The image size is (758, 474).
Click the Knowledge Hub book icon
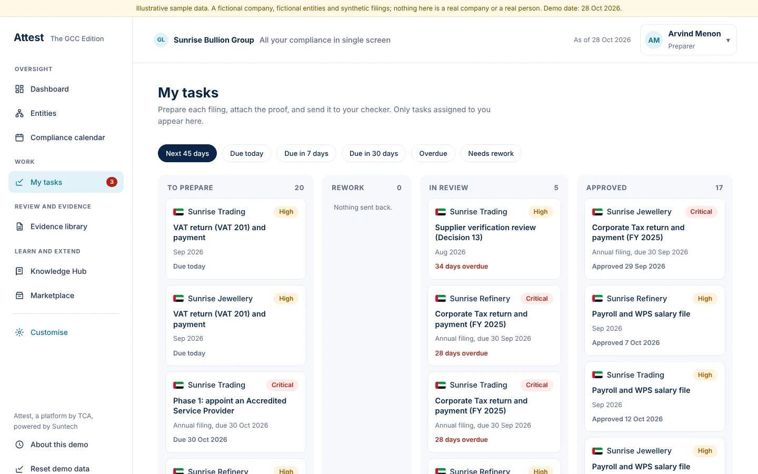(19, 271)
